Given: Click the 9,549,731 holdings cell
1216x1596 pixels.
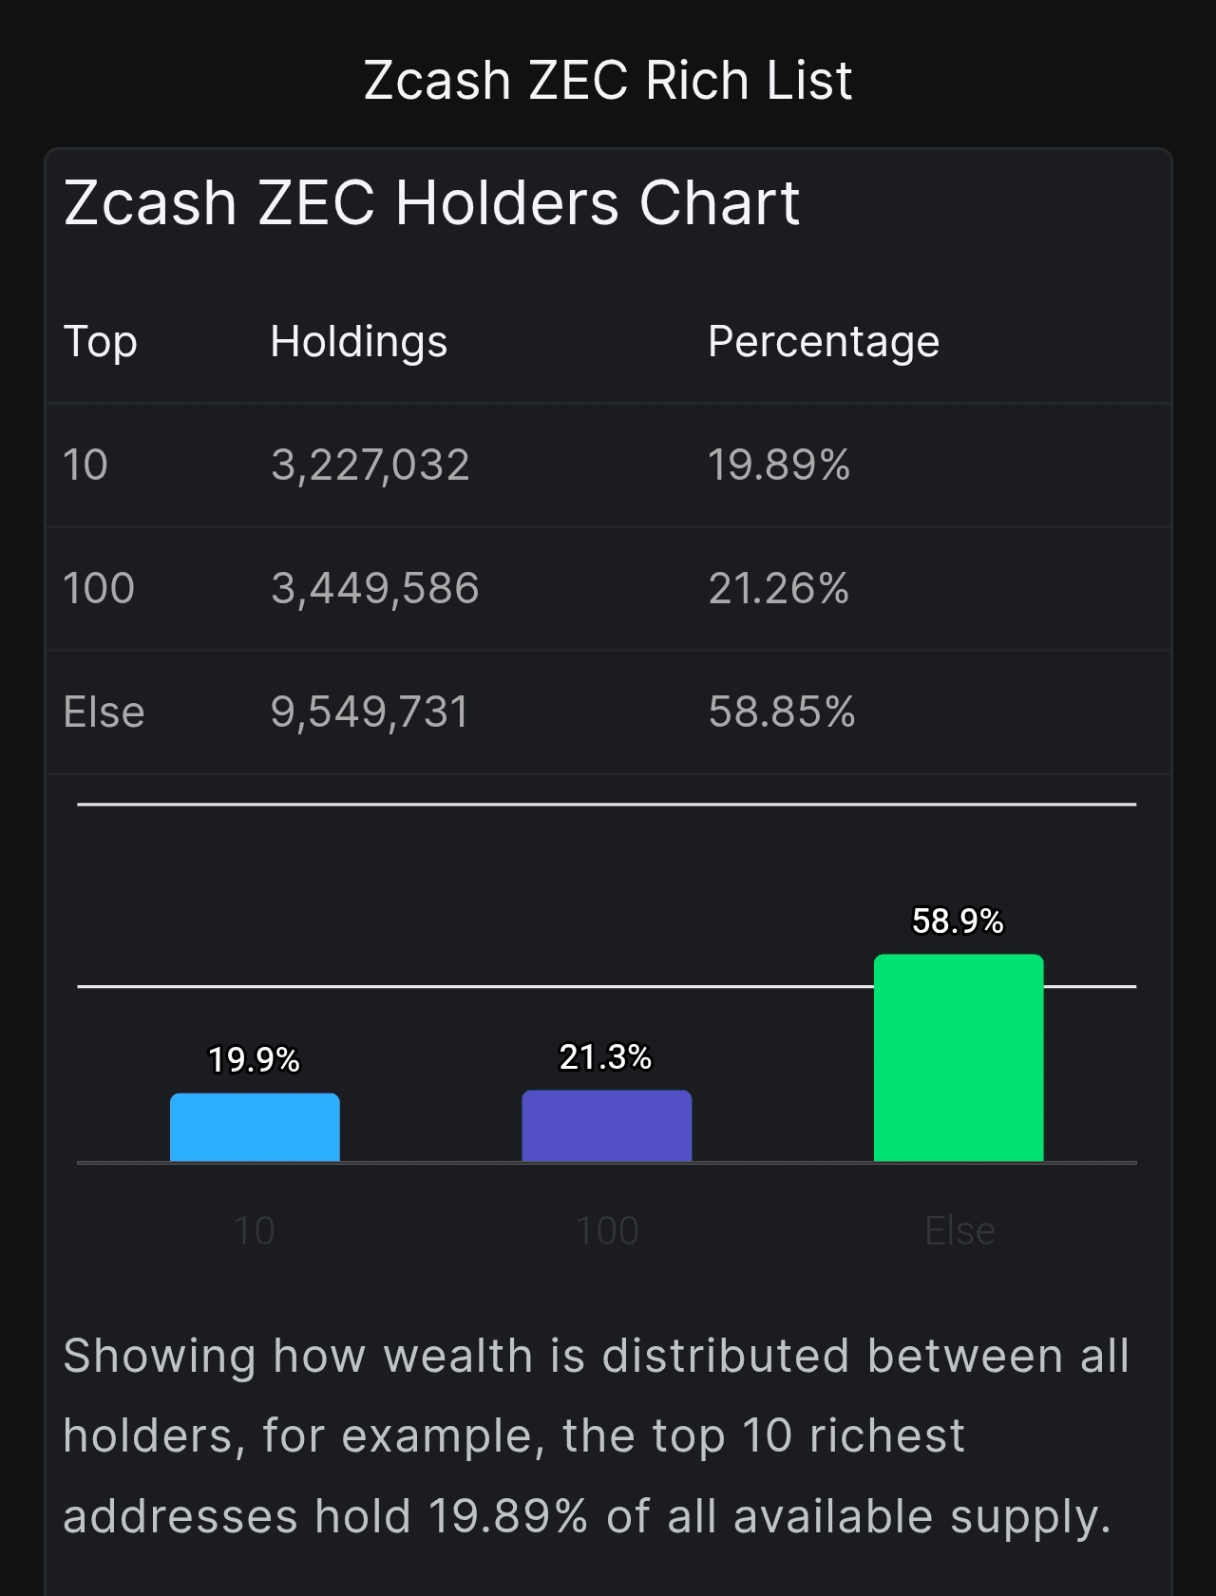Looking at the screenshot, I should tap(370, 712).
